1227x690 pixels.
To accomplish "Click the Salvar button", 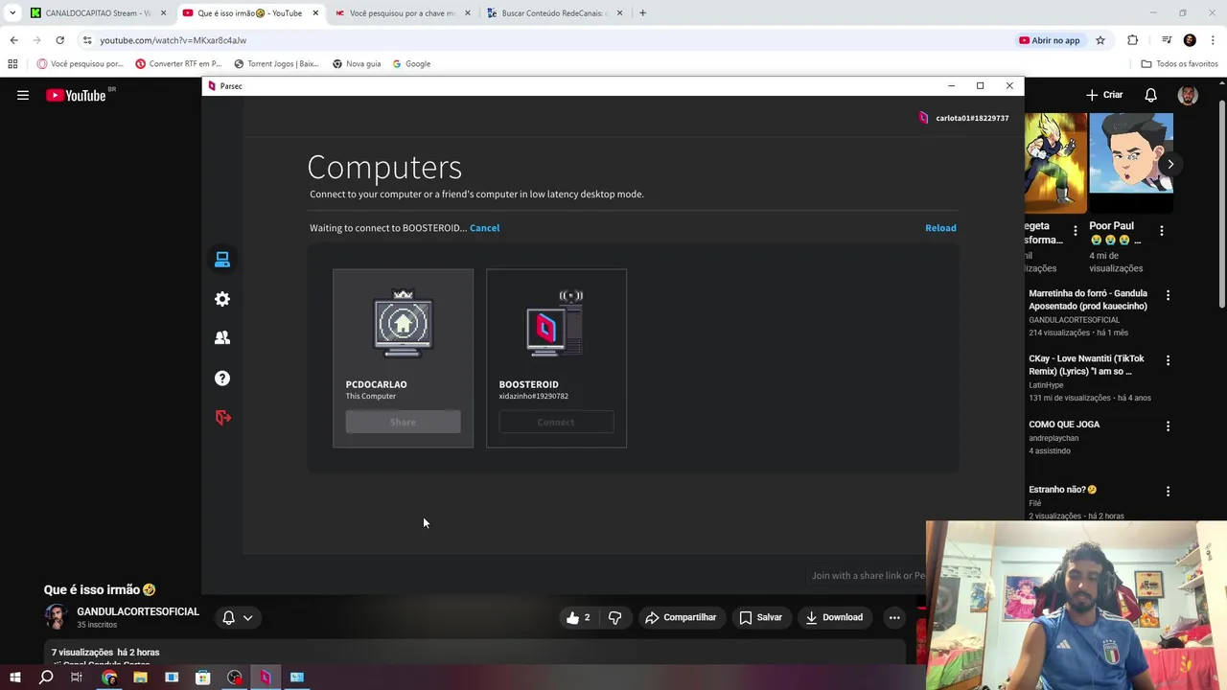I will pyautogui.click(x=760, y=618).
